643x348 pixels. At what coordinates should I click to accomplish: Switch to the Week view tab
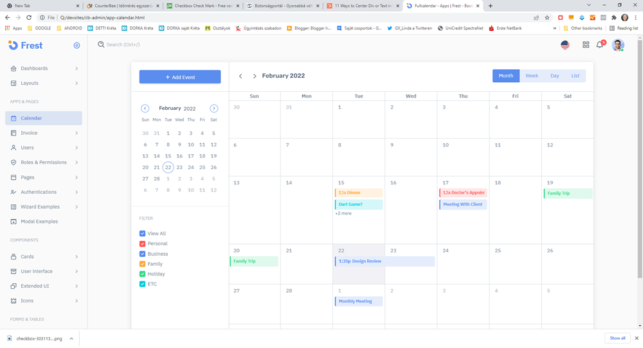[x=532, y=76]
